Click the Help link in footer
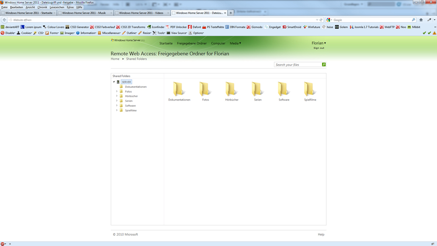The width and height of the screenshot is (437, 246). click(x=321, y=234)
